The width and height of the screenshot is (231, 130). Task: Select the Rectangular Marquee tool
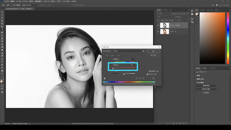point(2,15)
